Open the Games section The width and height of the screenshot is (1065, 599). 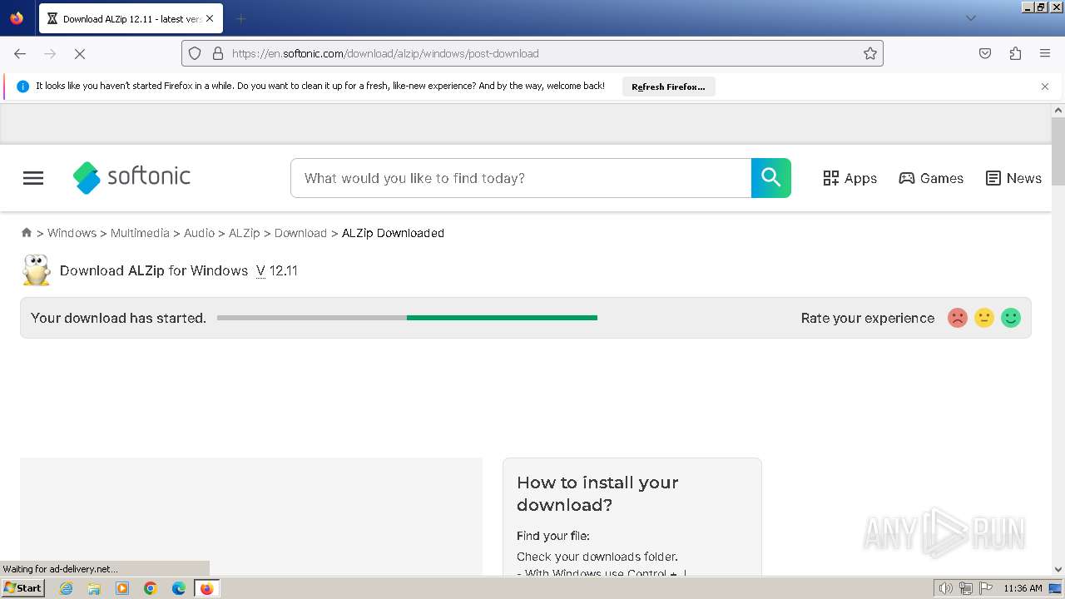coord(931,178)
